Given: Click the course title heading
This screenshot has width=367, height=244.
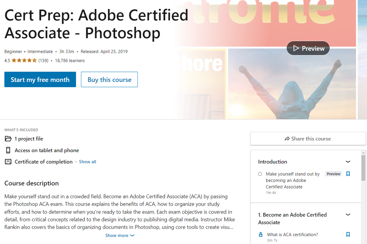Looking at the screenshot, I should (x=96, y=24).
